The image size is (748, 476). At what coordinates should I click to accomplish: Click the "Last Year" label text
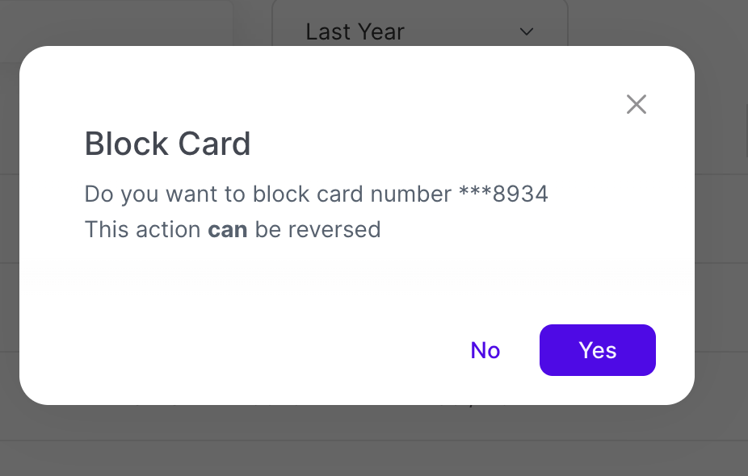pos(355,31)
